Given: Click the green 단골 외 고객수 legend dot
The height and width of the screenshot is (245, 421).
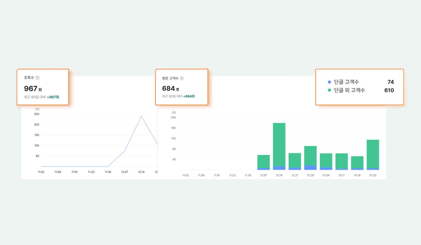Looking at the screenshot, I should 329,90.
